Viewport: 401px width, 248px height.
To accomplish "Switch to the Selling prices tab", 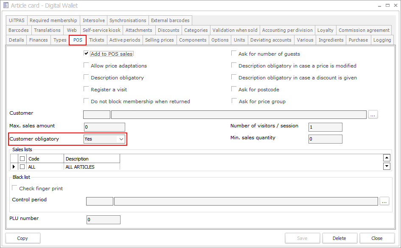I will [x=159, y=40].
